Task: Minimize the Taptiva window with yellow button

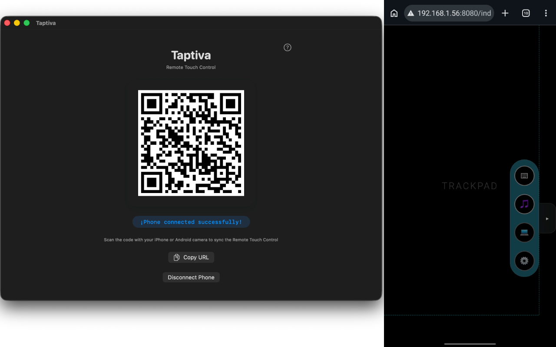Action: point(17,23)
